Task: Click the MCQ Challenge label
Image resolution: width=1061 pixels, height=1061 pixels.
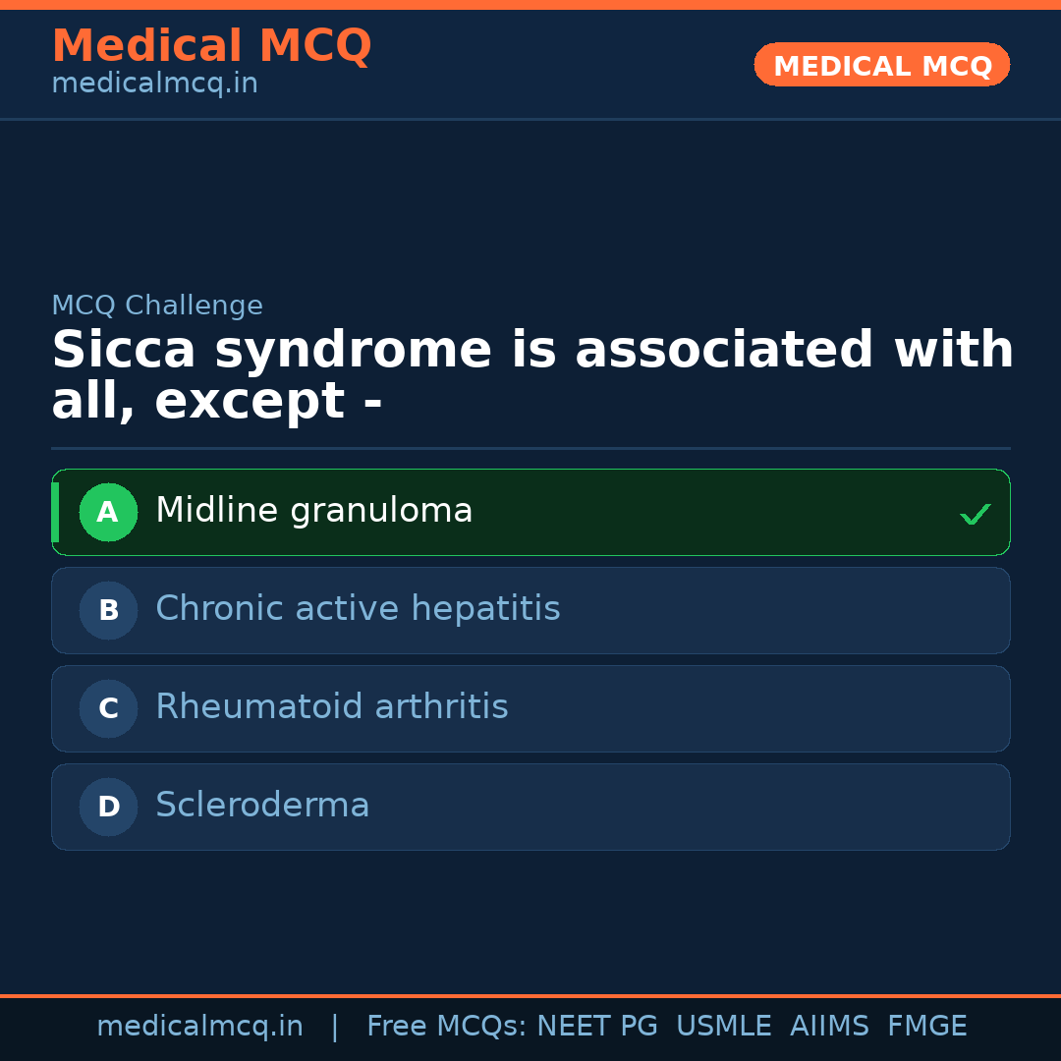Action: pyautogui.click(x=157, y=306)
